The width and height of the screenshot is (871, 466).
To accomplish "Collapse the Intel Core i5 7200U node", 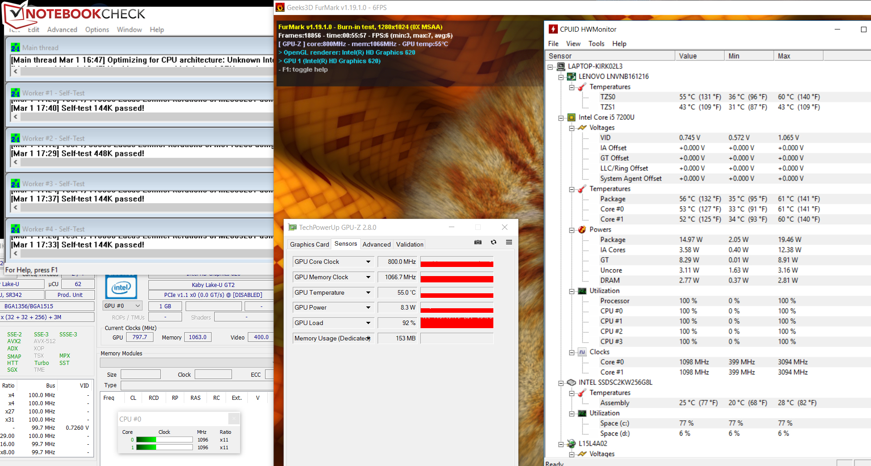I will pos(561,118).
